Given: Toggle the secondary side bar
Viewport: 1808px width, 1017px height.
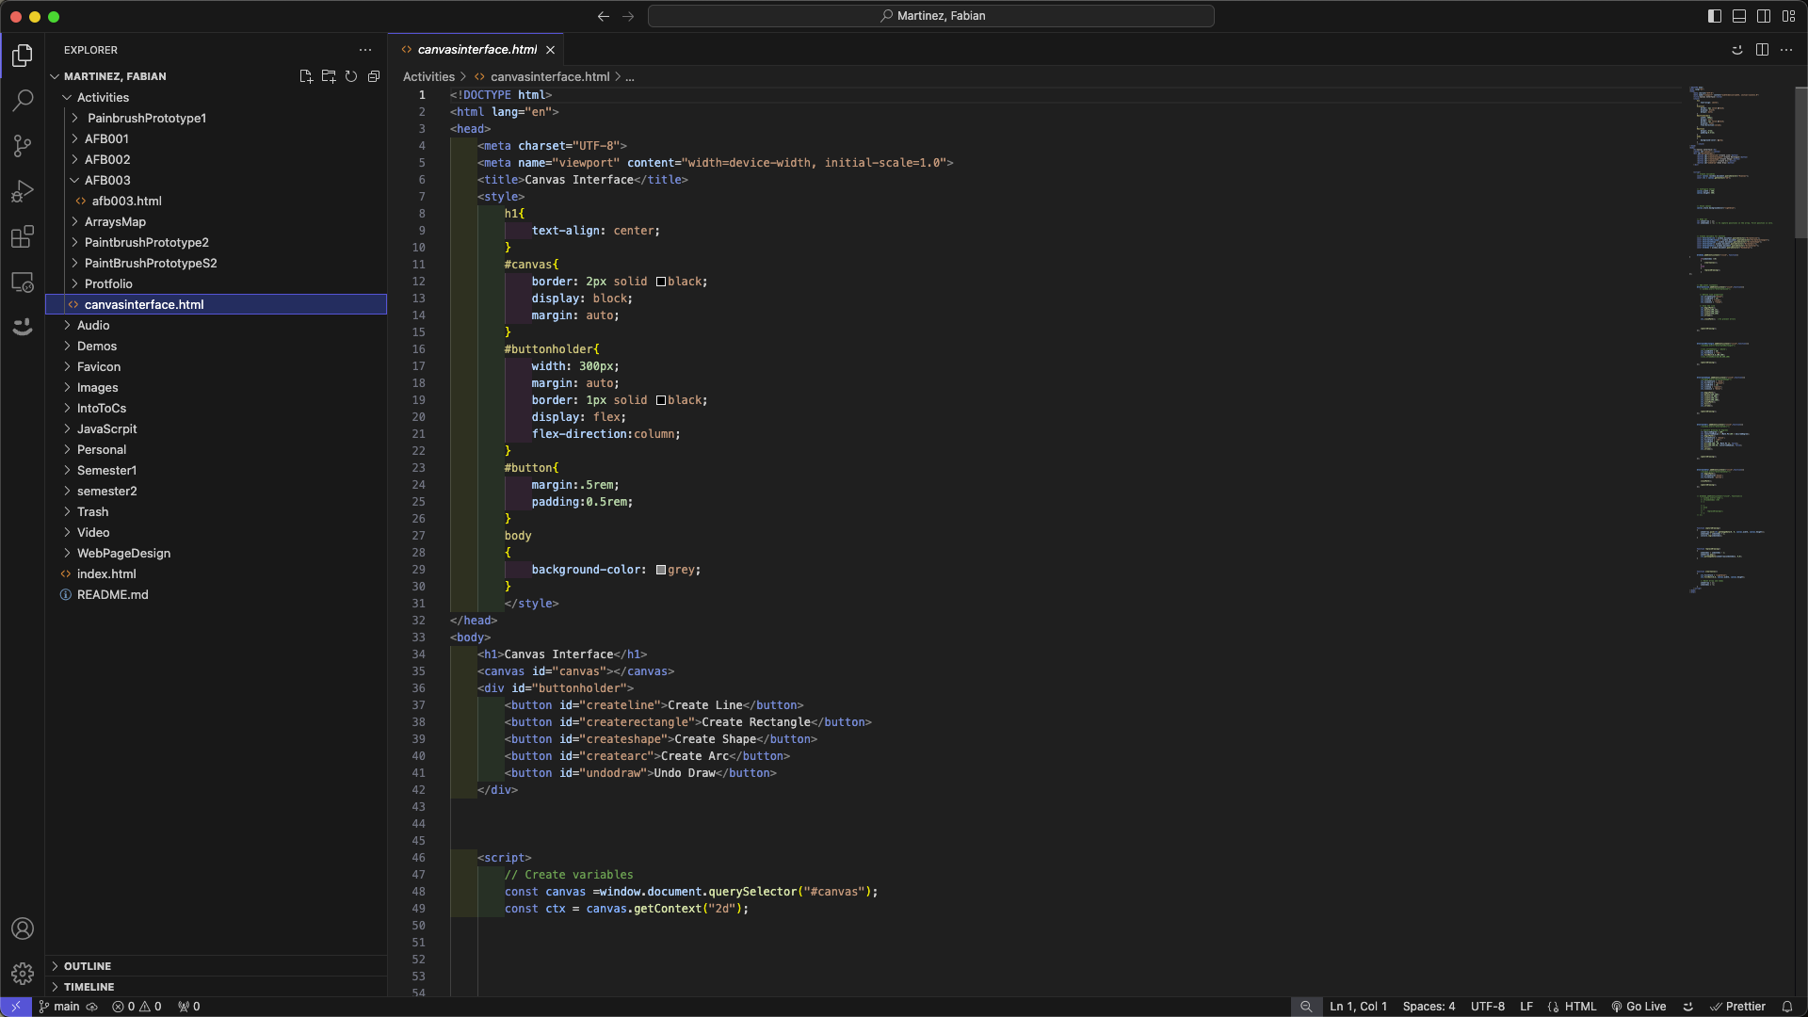Looking at the screenshot, I should [x=1764, y=16].
